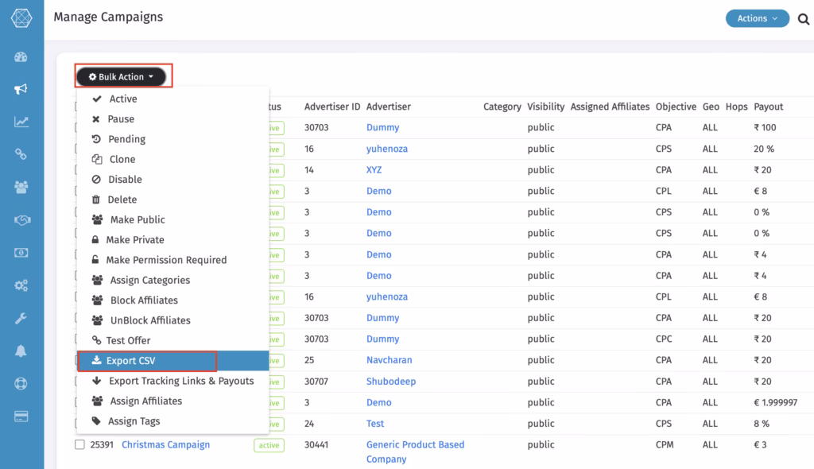Open the billing card icon at sidebar bottom
The image size is (814, 469).
22,415
